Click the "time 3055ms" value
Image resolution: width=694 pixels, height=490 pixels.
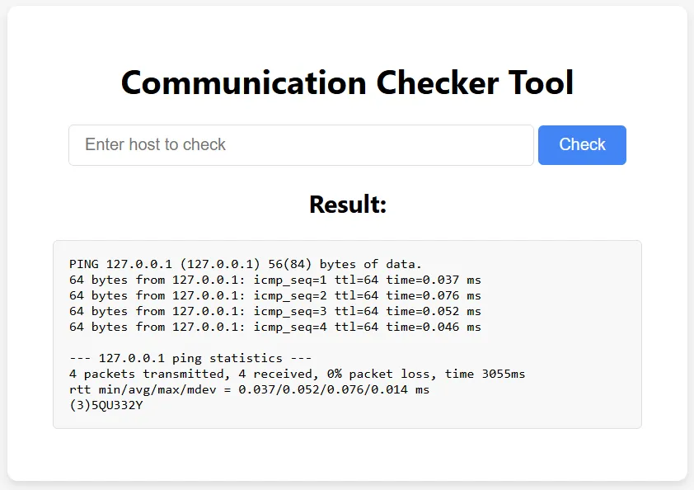click(485, 374)
